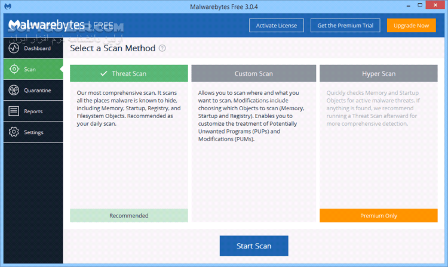Open the Reports section
Image resolution: width=448 pixels, height=267 pixels.
point(33,111)
